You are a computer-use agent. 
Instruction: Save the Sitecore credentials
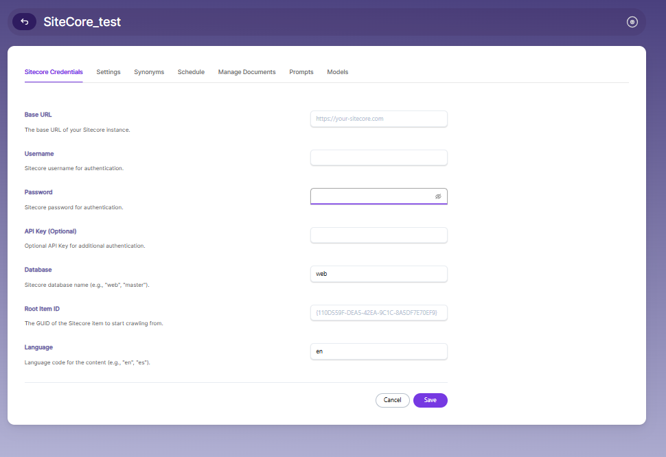430,400
